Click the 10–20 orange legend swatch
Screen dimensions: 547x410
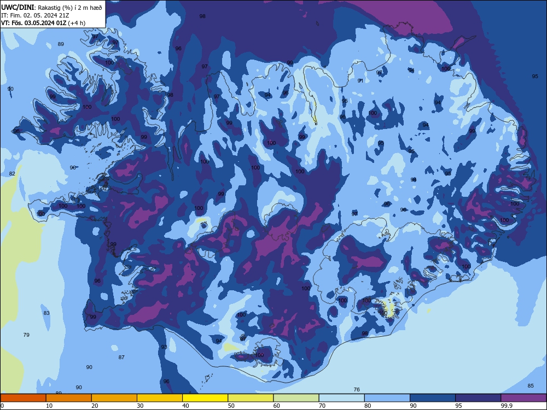tap(69, 398)
